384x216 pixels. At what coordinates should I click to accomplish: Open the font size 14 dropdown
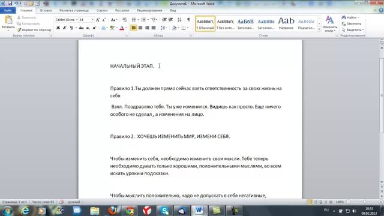point(92,20)
